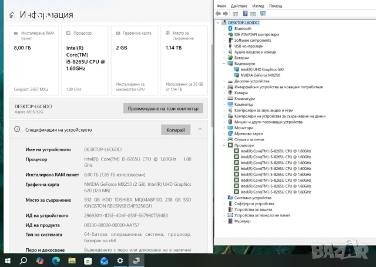376x267 pixels.
Task: Click the Фърмуер category icon
Action: pyautogui.click(x=230, y=221)
